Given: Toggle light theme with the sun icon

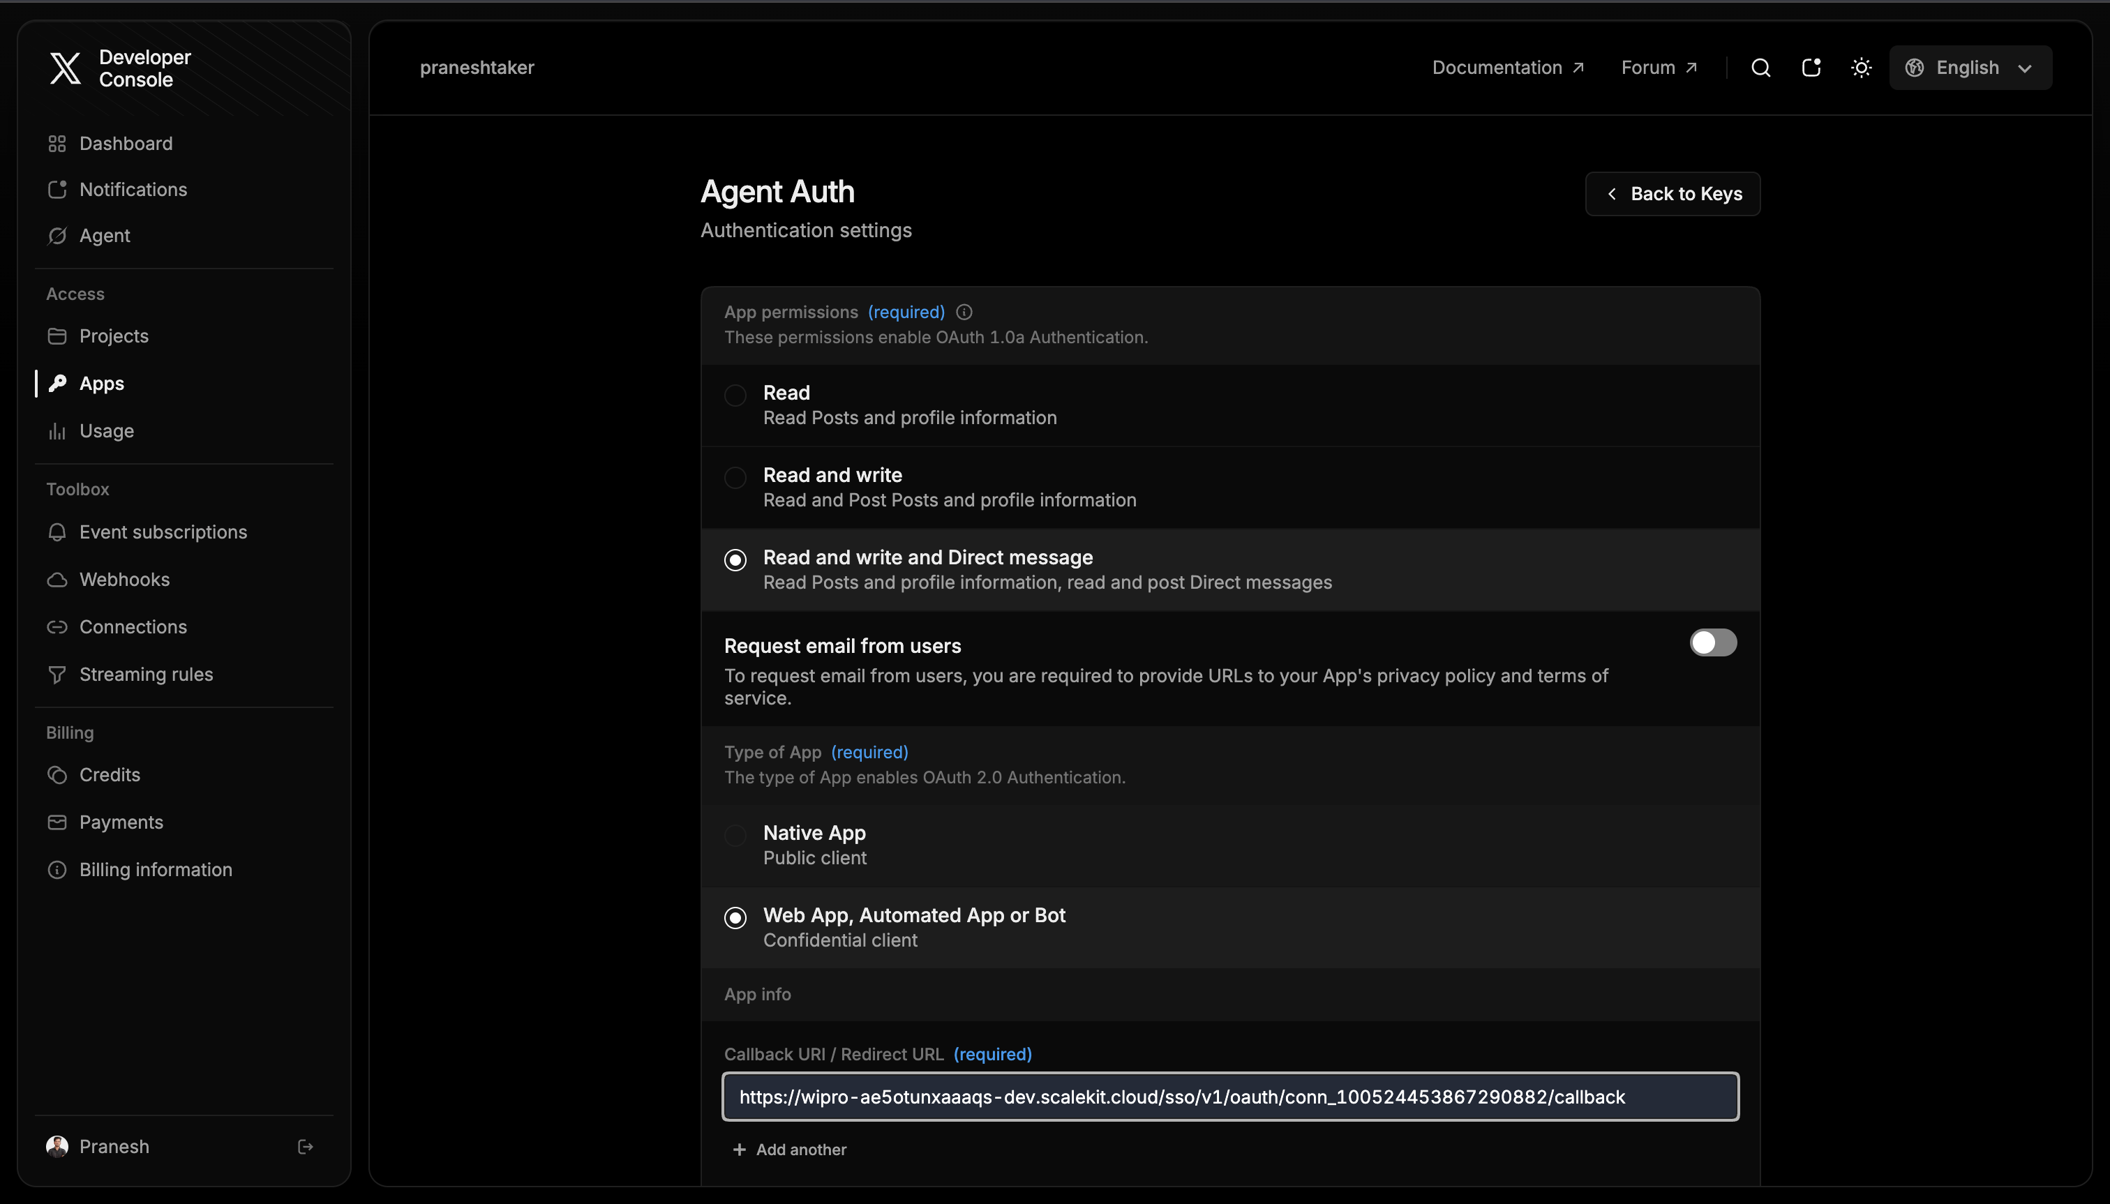Looking at the screenshot, I should [1861, 68].
